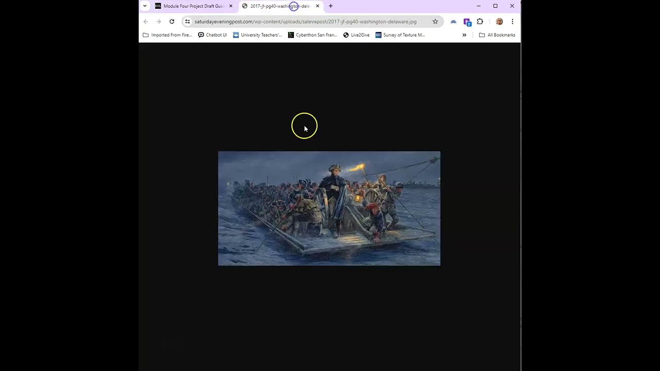Open the tab search dropdown arrow

[x=145, y=6]
